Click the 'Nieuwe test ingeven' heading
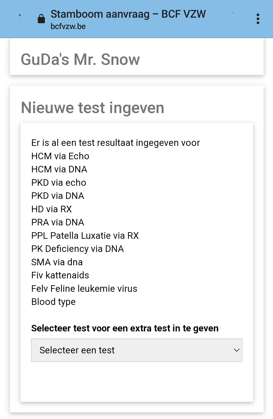This screenshot has width=273, height=419. pos(93,108)
